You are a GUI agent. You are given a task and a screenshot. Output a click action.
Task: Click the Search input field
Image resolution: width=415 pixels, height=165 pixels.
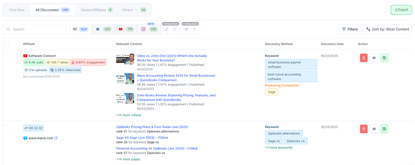(36, 29)
